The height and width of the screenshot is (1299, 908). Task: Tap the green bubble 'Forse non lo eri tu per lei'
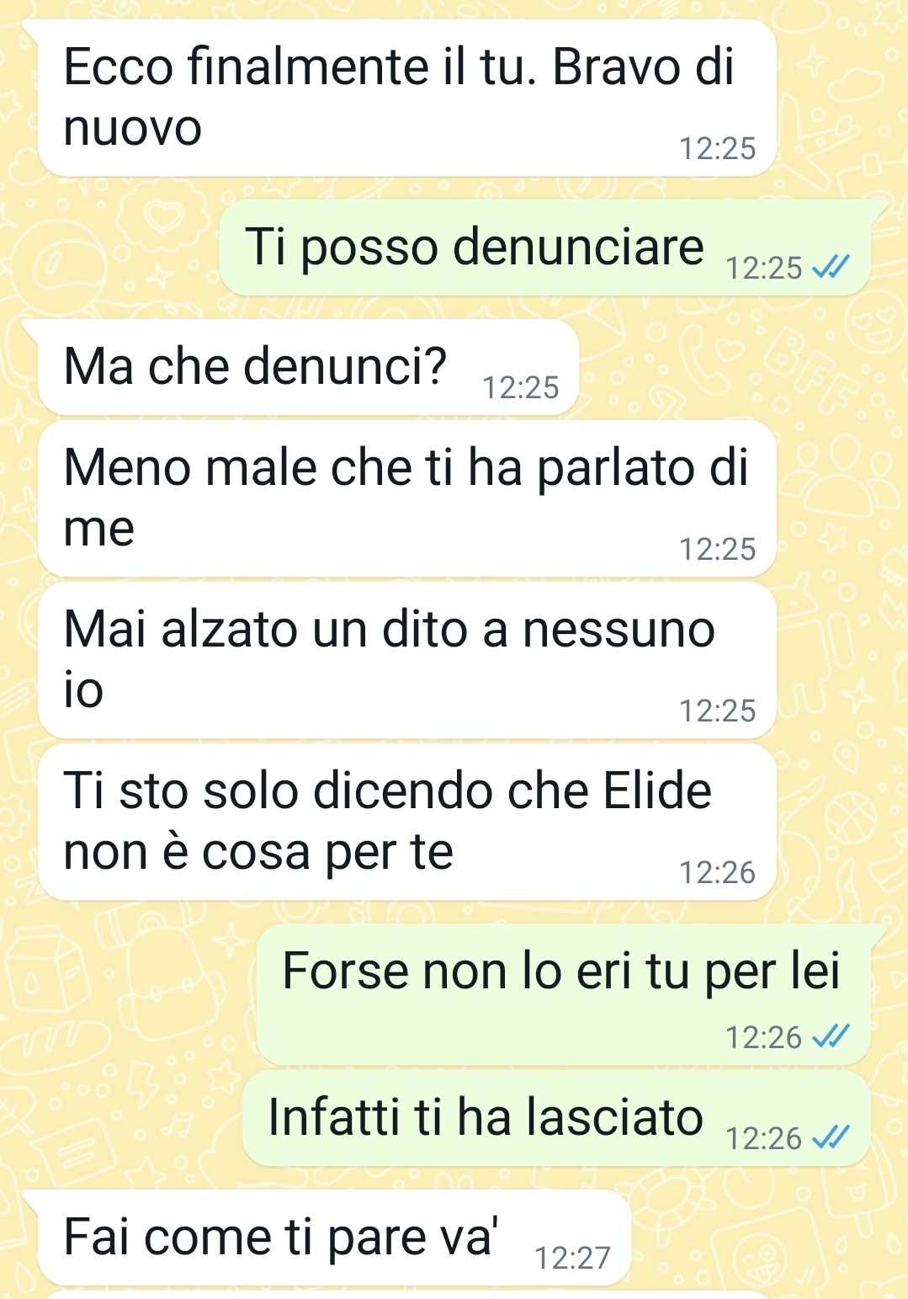(563, 994)
